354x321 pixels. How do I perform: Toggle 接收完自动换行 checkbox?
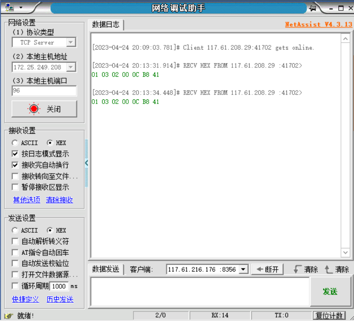pyautogui.click(x=15, y=165)
